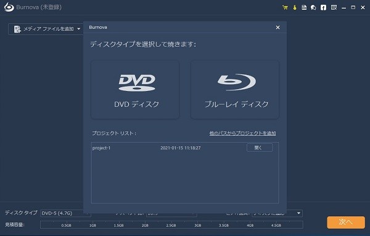Viewport: 370px width, 236px height.
Task: Click the 次へ next button
Action: click(x=346, y=222)
